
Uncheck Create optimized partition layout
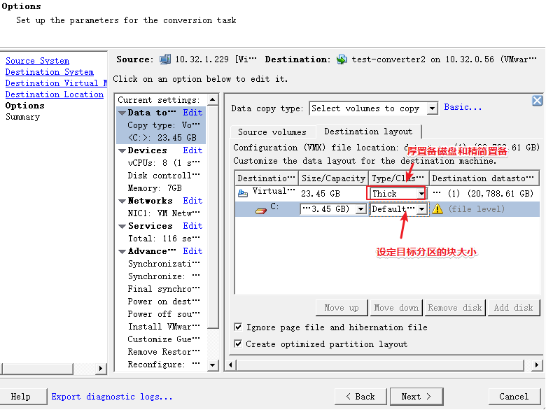238,344
